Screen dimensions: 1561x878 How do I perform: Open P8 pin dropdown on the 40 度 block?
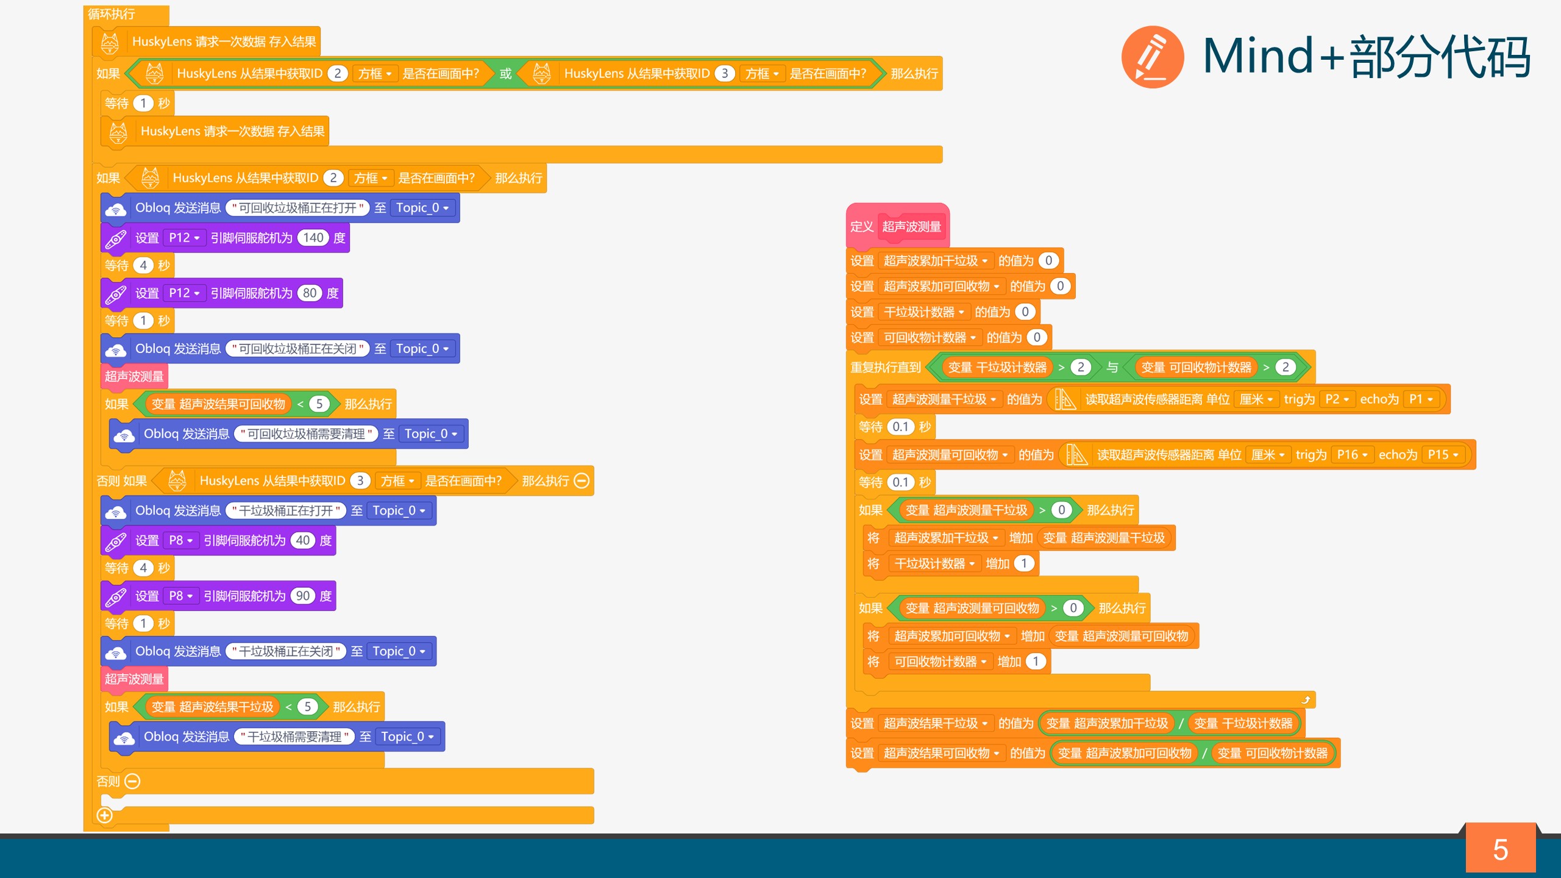(x=181, y=541)
